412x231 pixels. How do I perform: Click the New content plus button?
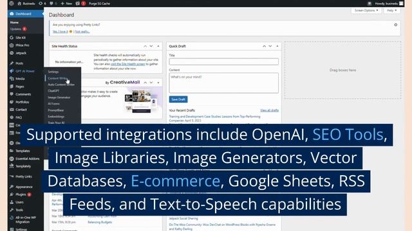coord(66,3)
